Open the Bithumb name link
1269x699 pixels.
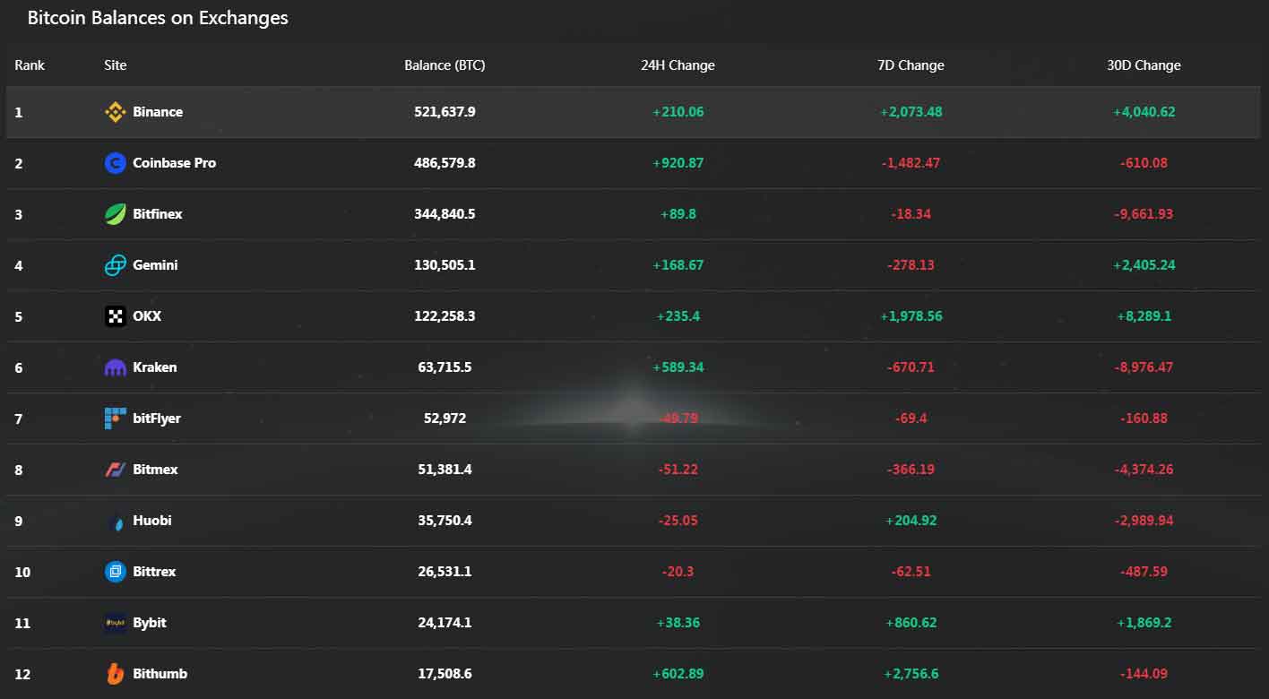click(160, 674)
